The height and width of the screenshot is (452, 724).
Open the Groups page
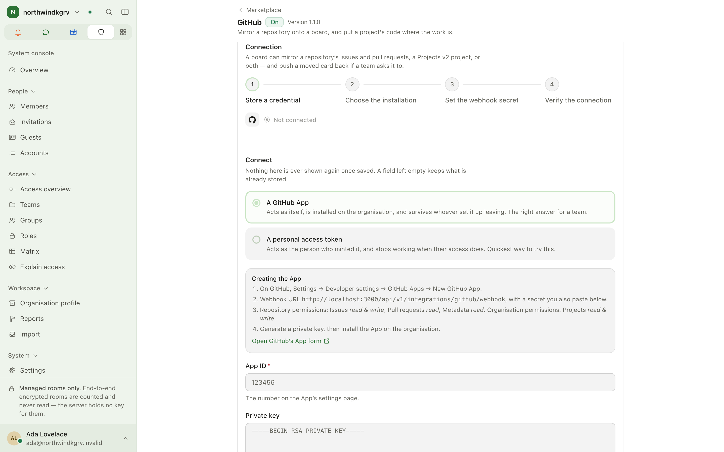pyautogui.click(x=68, y=220)
